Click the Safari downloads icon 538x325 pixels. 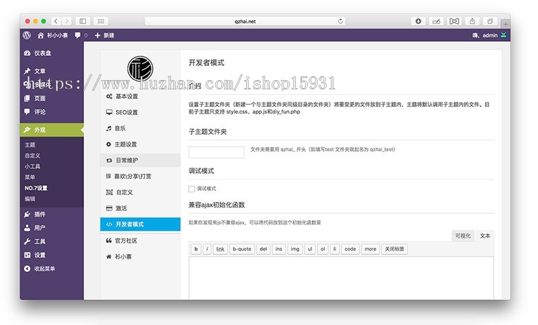click(418, 22)
